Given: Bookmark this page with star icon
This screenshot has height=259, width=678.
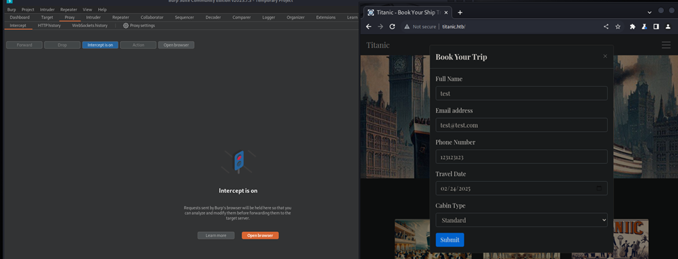Looking at the screenshot, I should pyautogui.click(x=618, y=27).
